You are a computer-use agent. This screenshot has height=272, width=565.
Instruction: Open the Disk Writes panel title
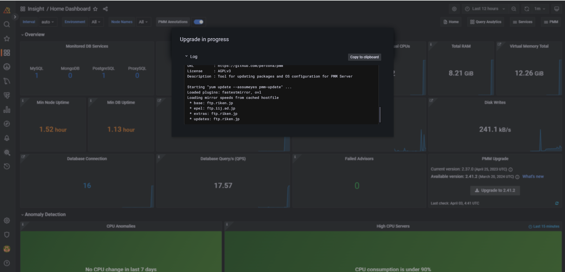pyautogui.click(x=495, y=103)
